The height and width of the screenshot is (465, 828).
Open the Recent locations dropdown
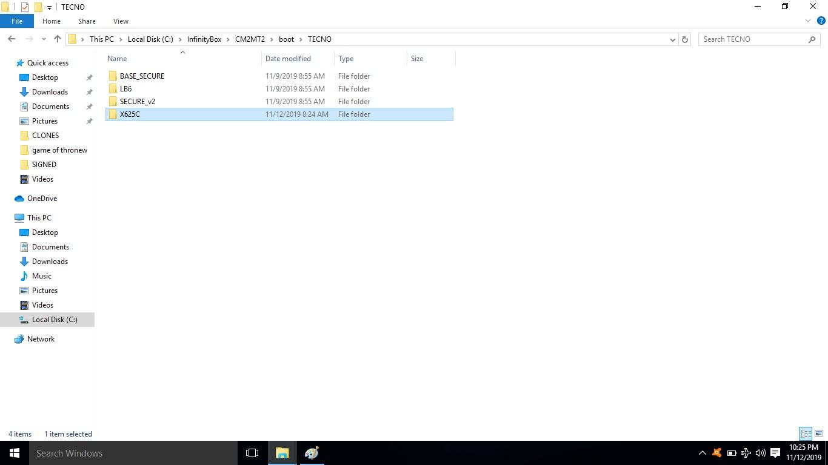44,39
